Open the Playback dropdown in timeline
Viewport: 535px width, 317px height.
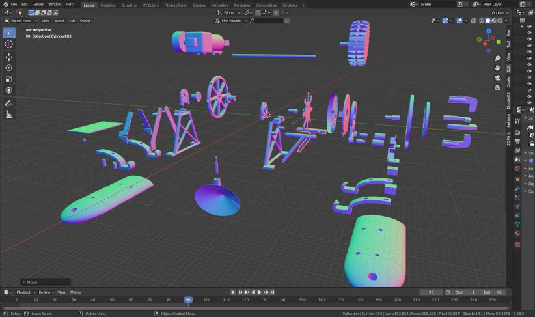(26, 292)
